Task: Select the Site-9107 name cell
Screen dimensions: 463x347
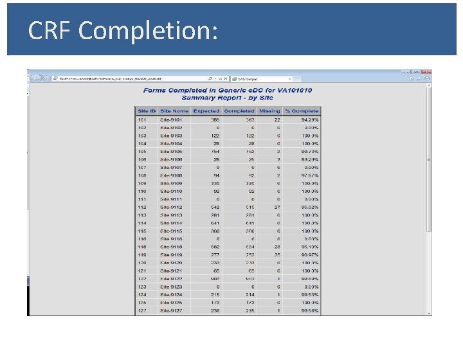Action: click(171, 168)
